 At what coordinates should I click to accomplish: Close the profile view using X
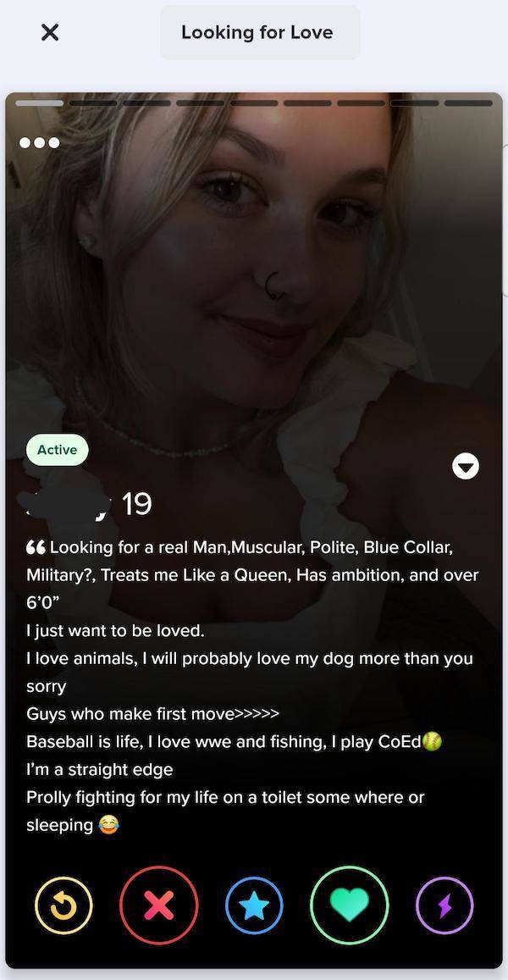pos(49,32)
